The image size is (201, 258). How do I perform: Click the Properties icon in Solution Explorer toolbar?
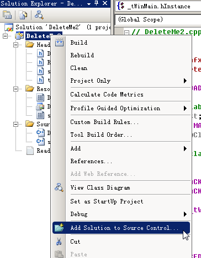pyautogui.click(x=7, y=15)
